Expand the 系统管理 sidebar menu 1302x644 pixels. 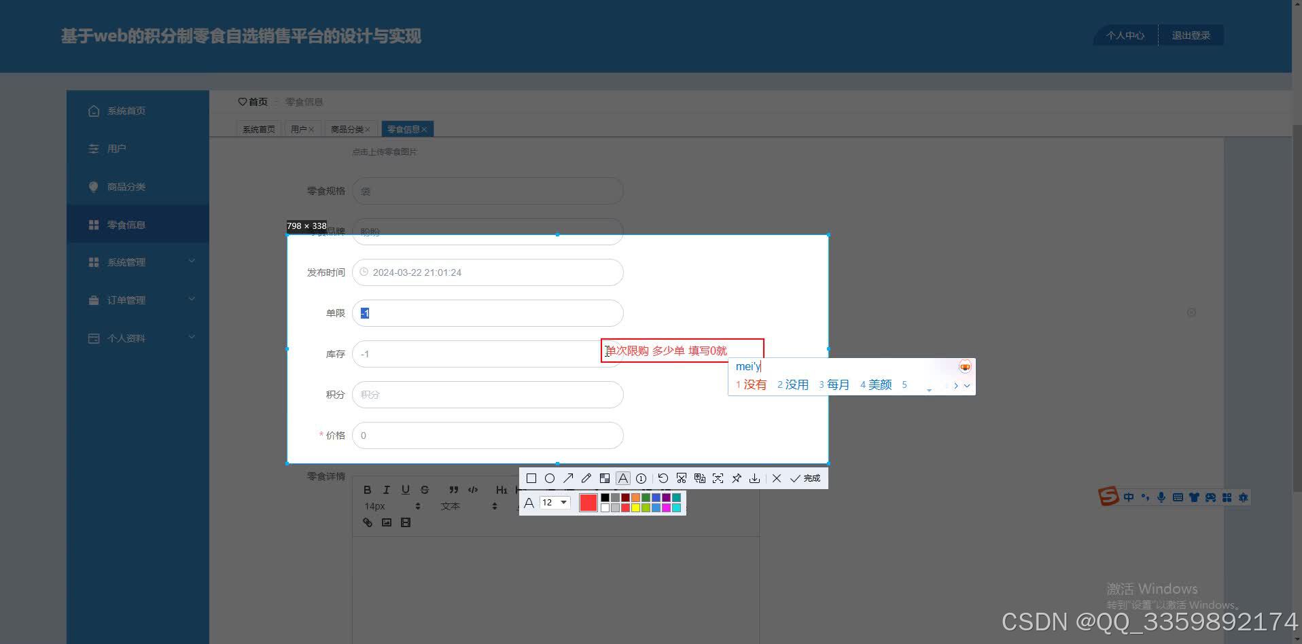[138, 262]
